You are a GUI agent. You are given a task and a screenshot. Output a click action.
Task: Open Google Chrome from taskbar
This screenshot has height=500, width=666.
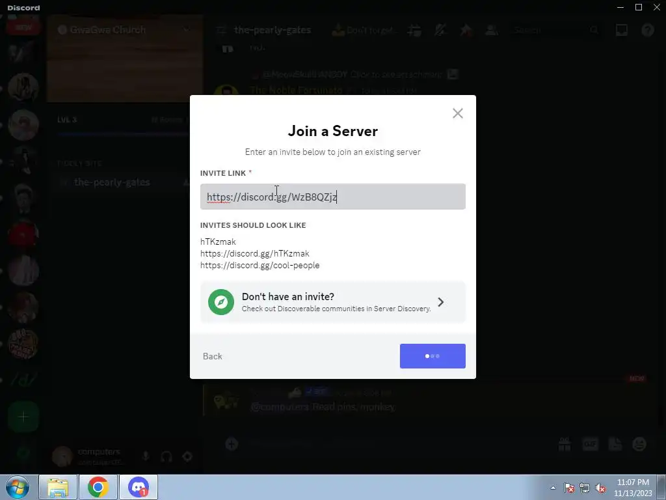pos(98,487)
